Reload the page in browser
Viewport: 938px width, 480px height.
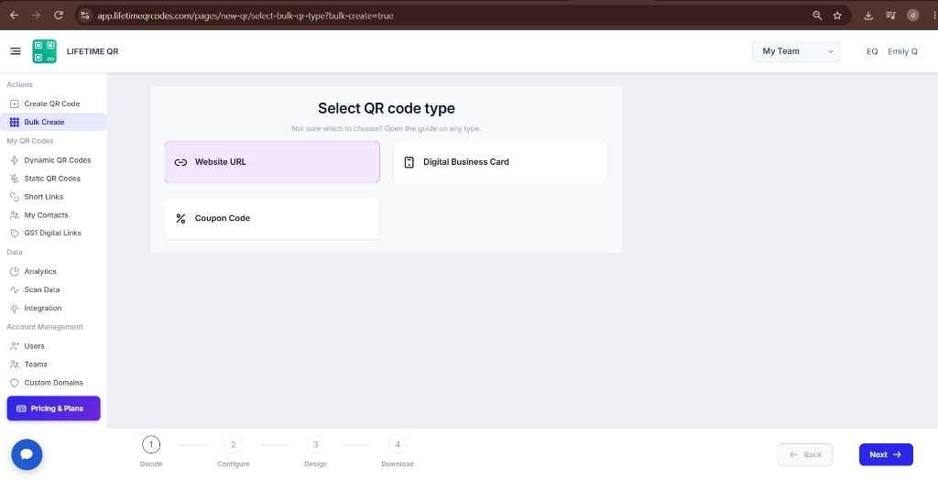(x=59, y=16)
